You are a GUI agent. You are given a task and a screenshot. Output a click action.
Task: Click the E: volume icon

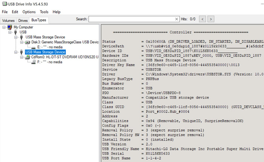coord(34,47)
